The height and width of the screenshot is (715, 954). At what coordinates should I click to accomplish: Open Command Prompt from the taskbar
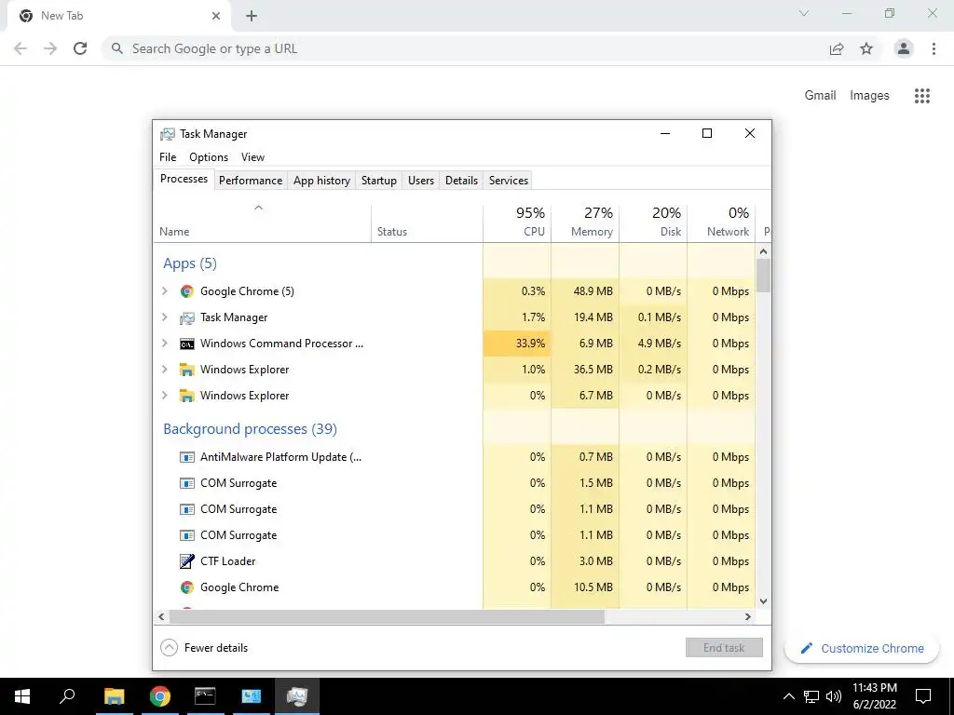coord(205,696)
